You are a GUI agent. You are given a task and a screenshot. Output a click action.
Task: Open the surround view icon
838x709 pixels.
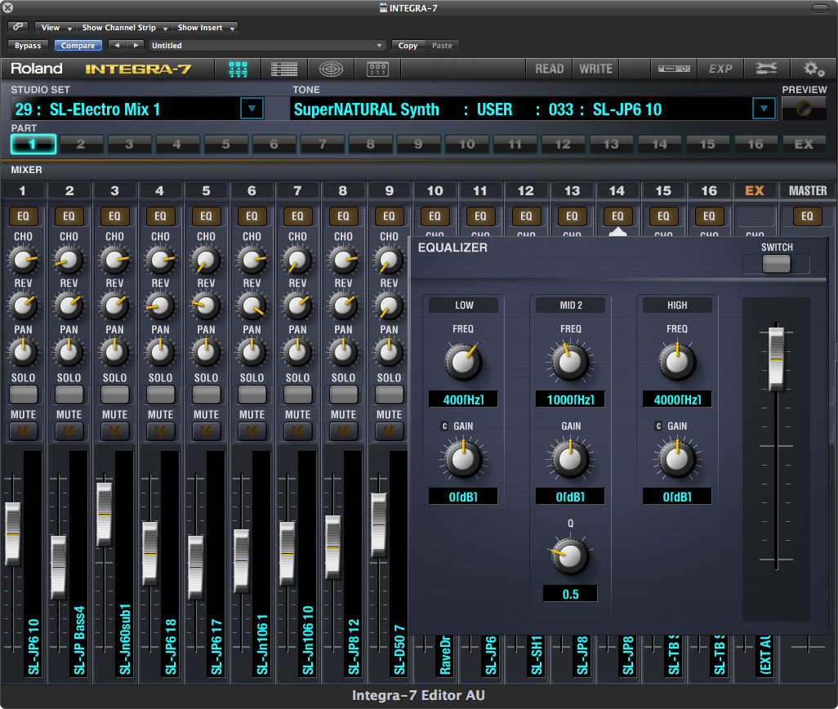pos(330,69)
